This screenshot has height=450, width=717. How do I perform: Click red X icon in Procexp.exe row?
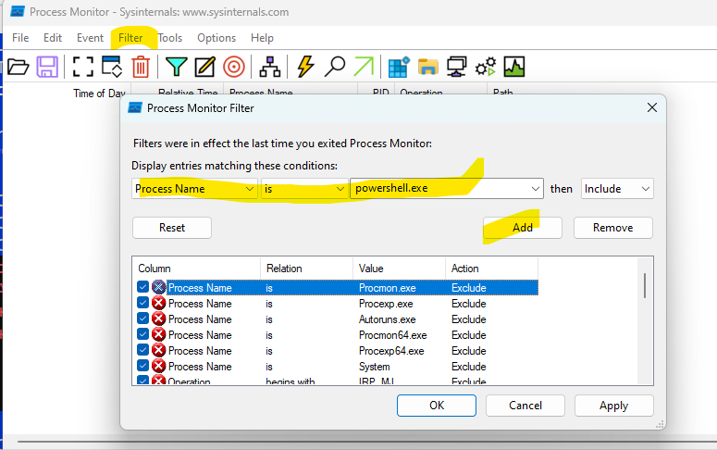[x=159, y=303]
